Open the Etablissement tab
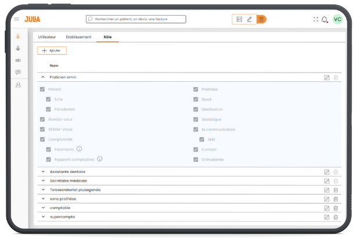 pyautogui.click(x=78, y=37)
